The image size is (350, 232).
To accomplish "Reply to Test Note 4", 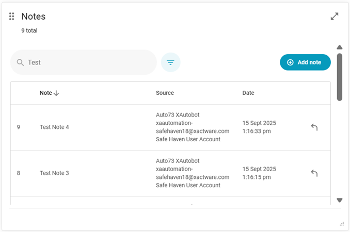I will [x=314, y=127].
